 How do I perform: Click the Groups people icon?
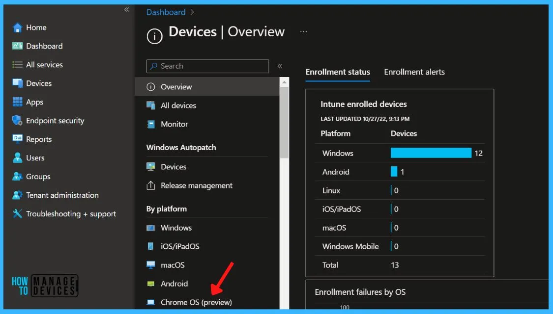coord(17,176)
